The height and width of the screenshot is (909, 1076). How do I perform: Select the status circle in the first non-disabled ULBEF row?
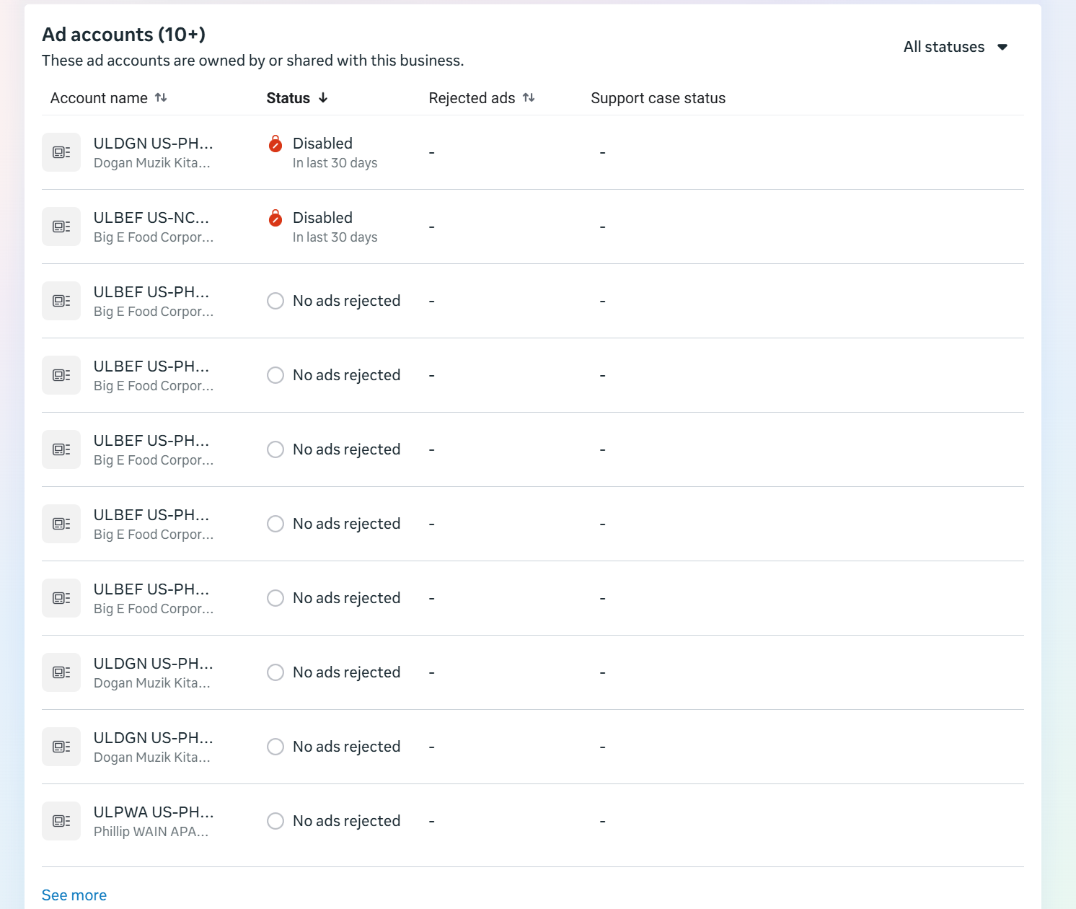click(275, 301)
